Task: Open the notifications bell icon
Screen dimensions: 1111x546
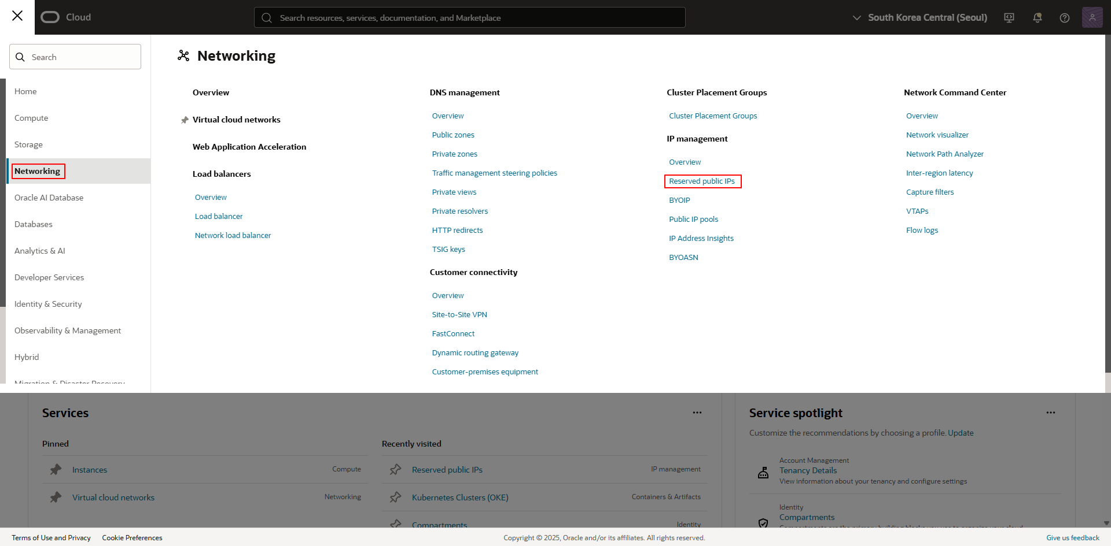Action: click(x=1037, y=18)
